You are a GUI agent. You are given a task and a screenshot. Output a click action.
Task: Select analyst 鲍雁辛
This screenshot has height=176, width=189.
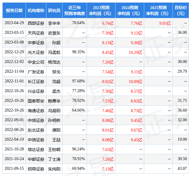click(x=54, y=101)
